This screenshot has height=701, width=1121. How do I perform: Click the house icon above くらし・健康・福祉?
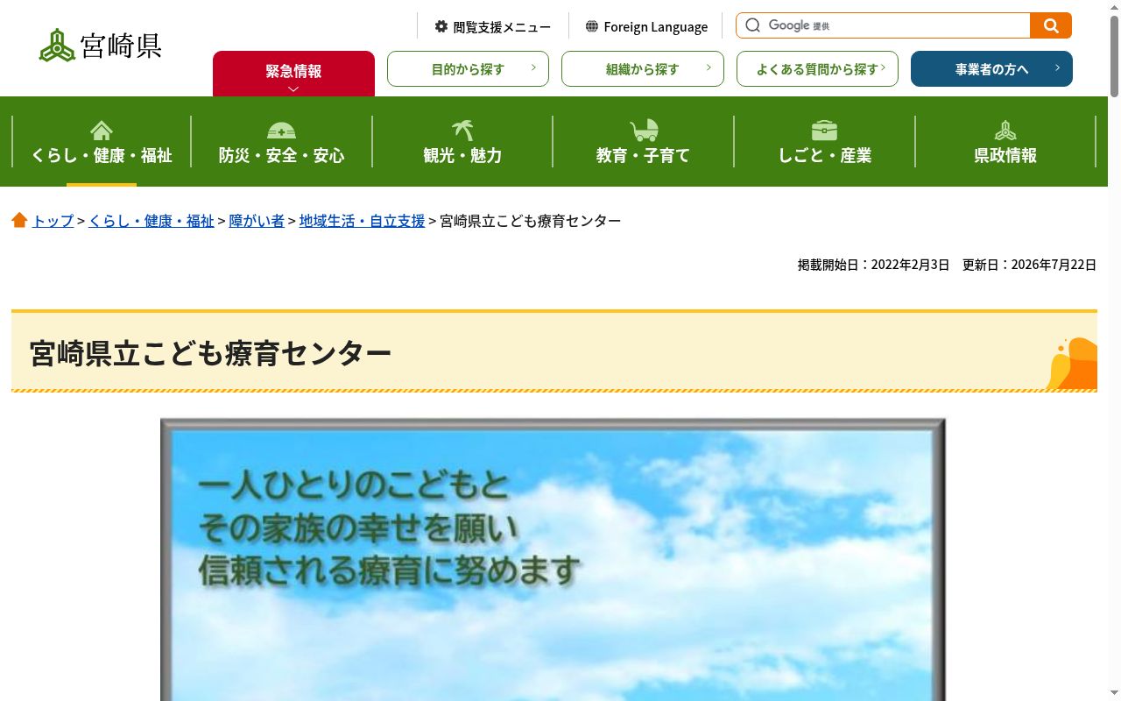click(102, 131)
